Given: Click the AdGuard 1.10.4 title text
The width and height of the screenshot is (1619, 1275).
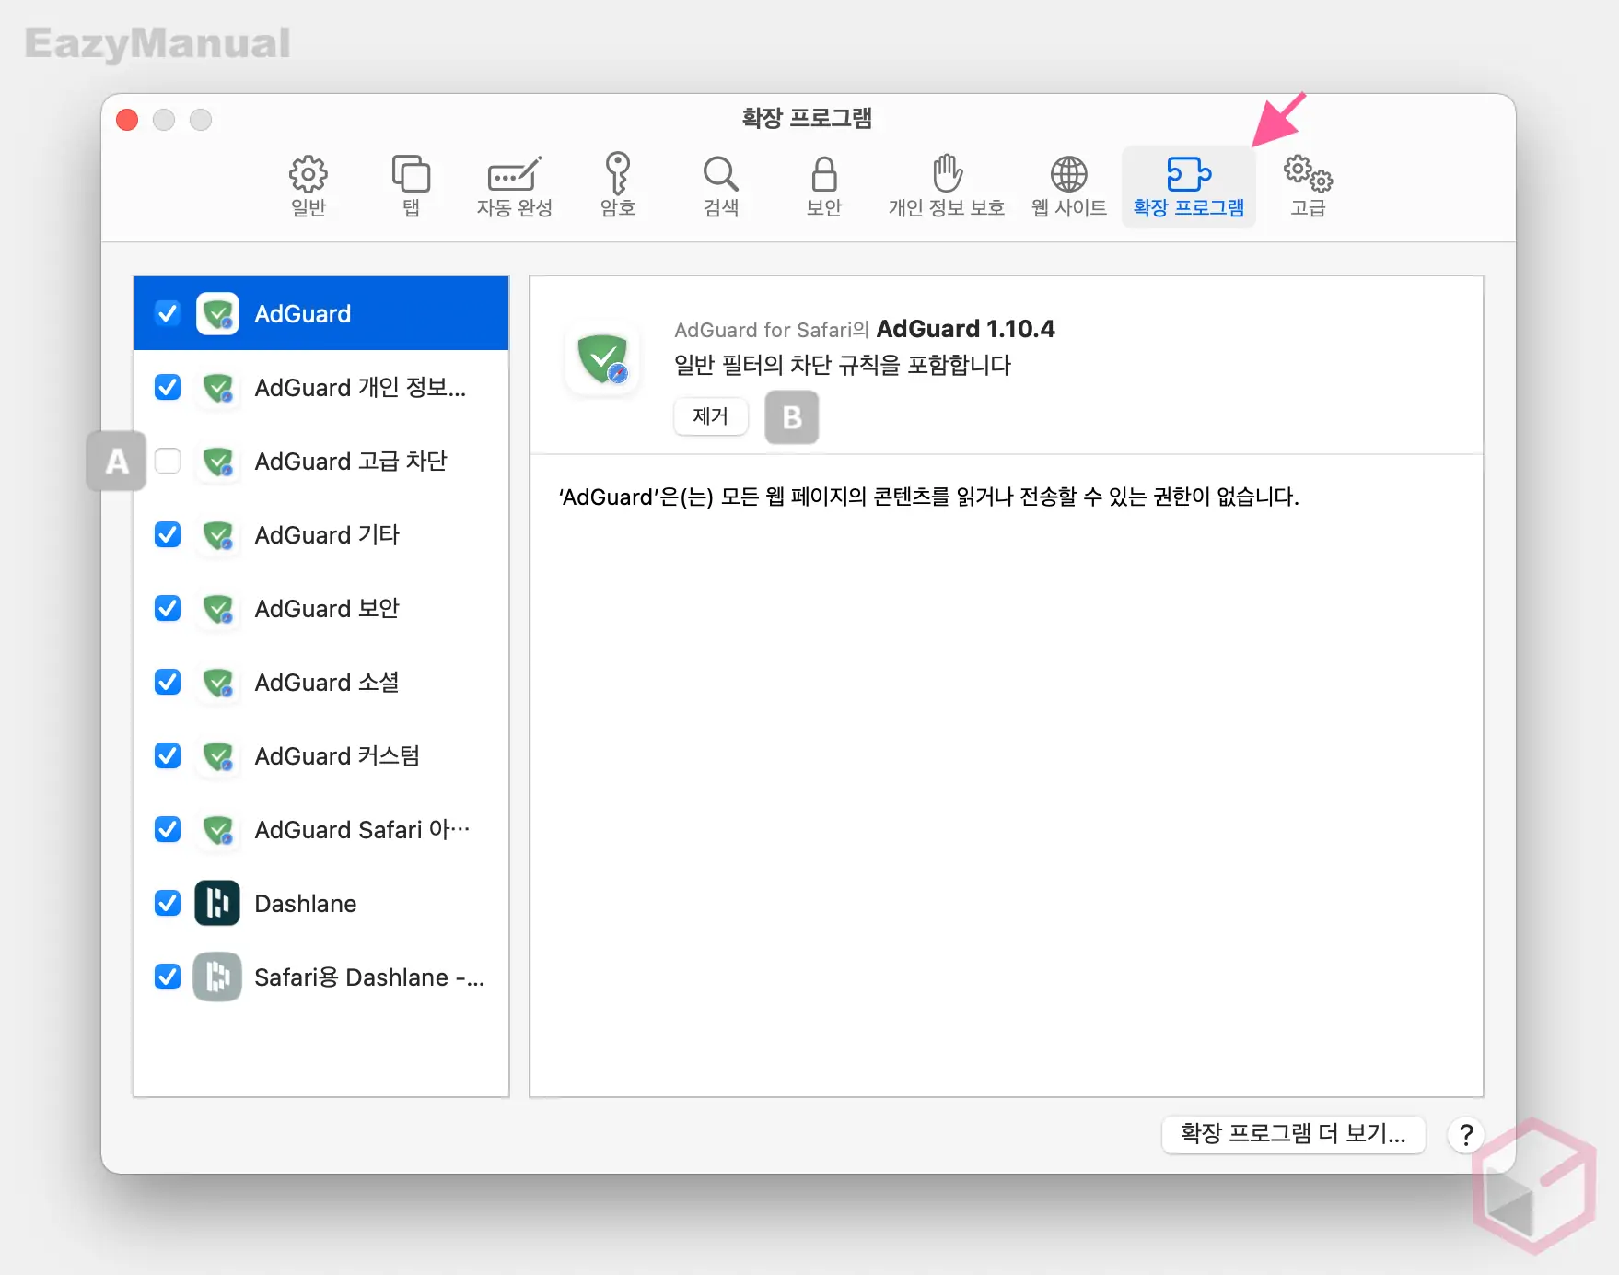Looking at the screenshot, I should [x=965, y=329].
